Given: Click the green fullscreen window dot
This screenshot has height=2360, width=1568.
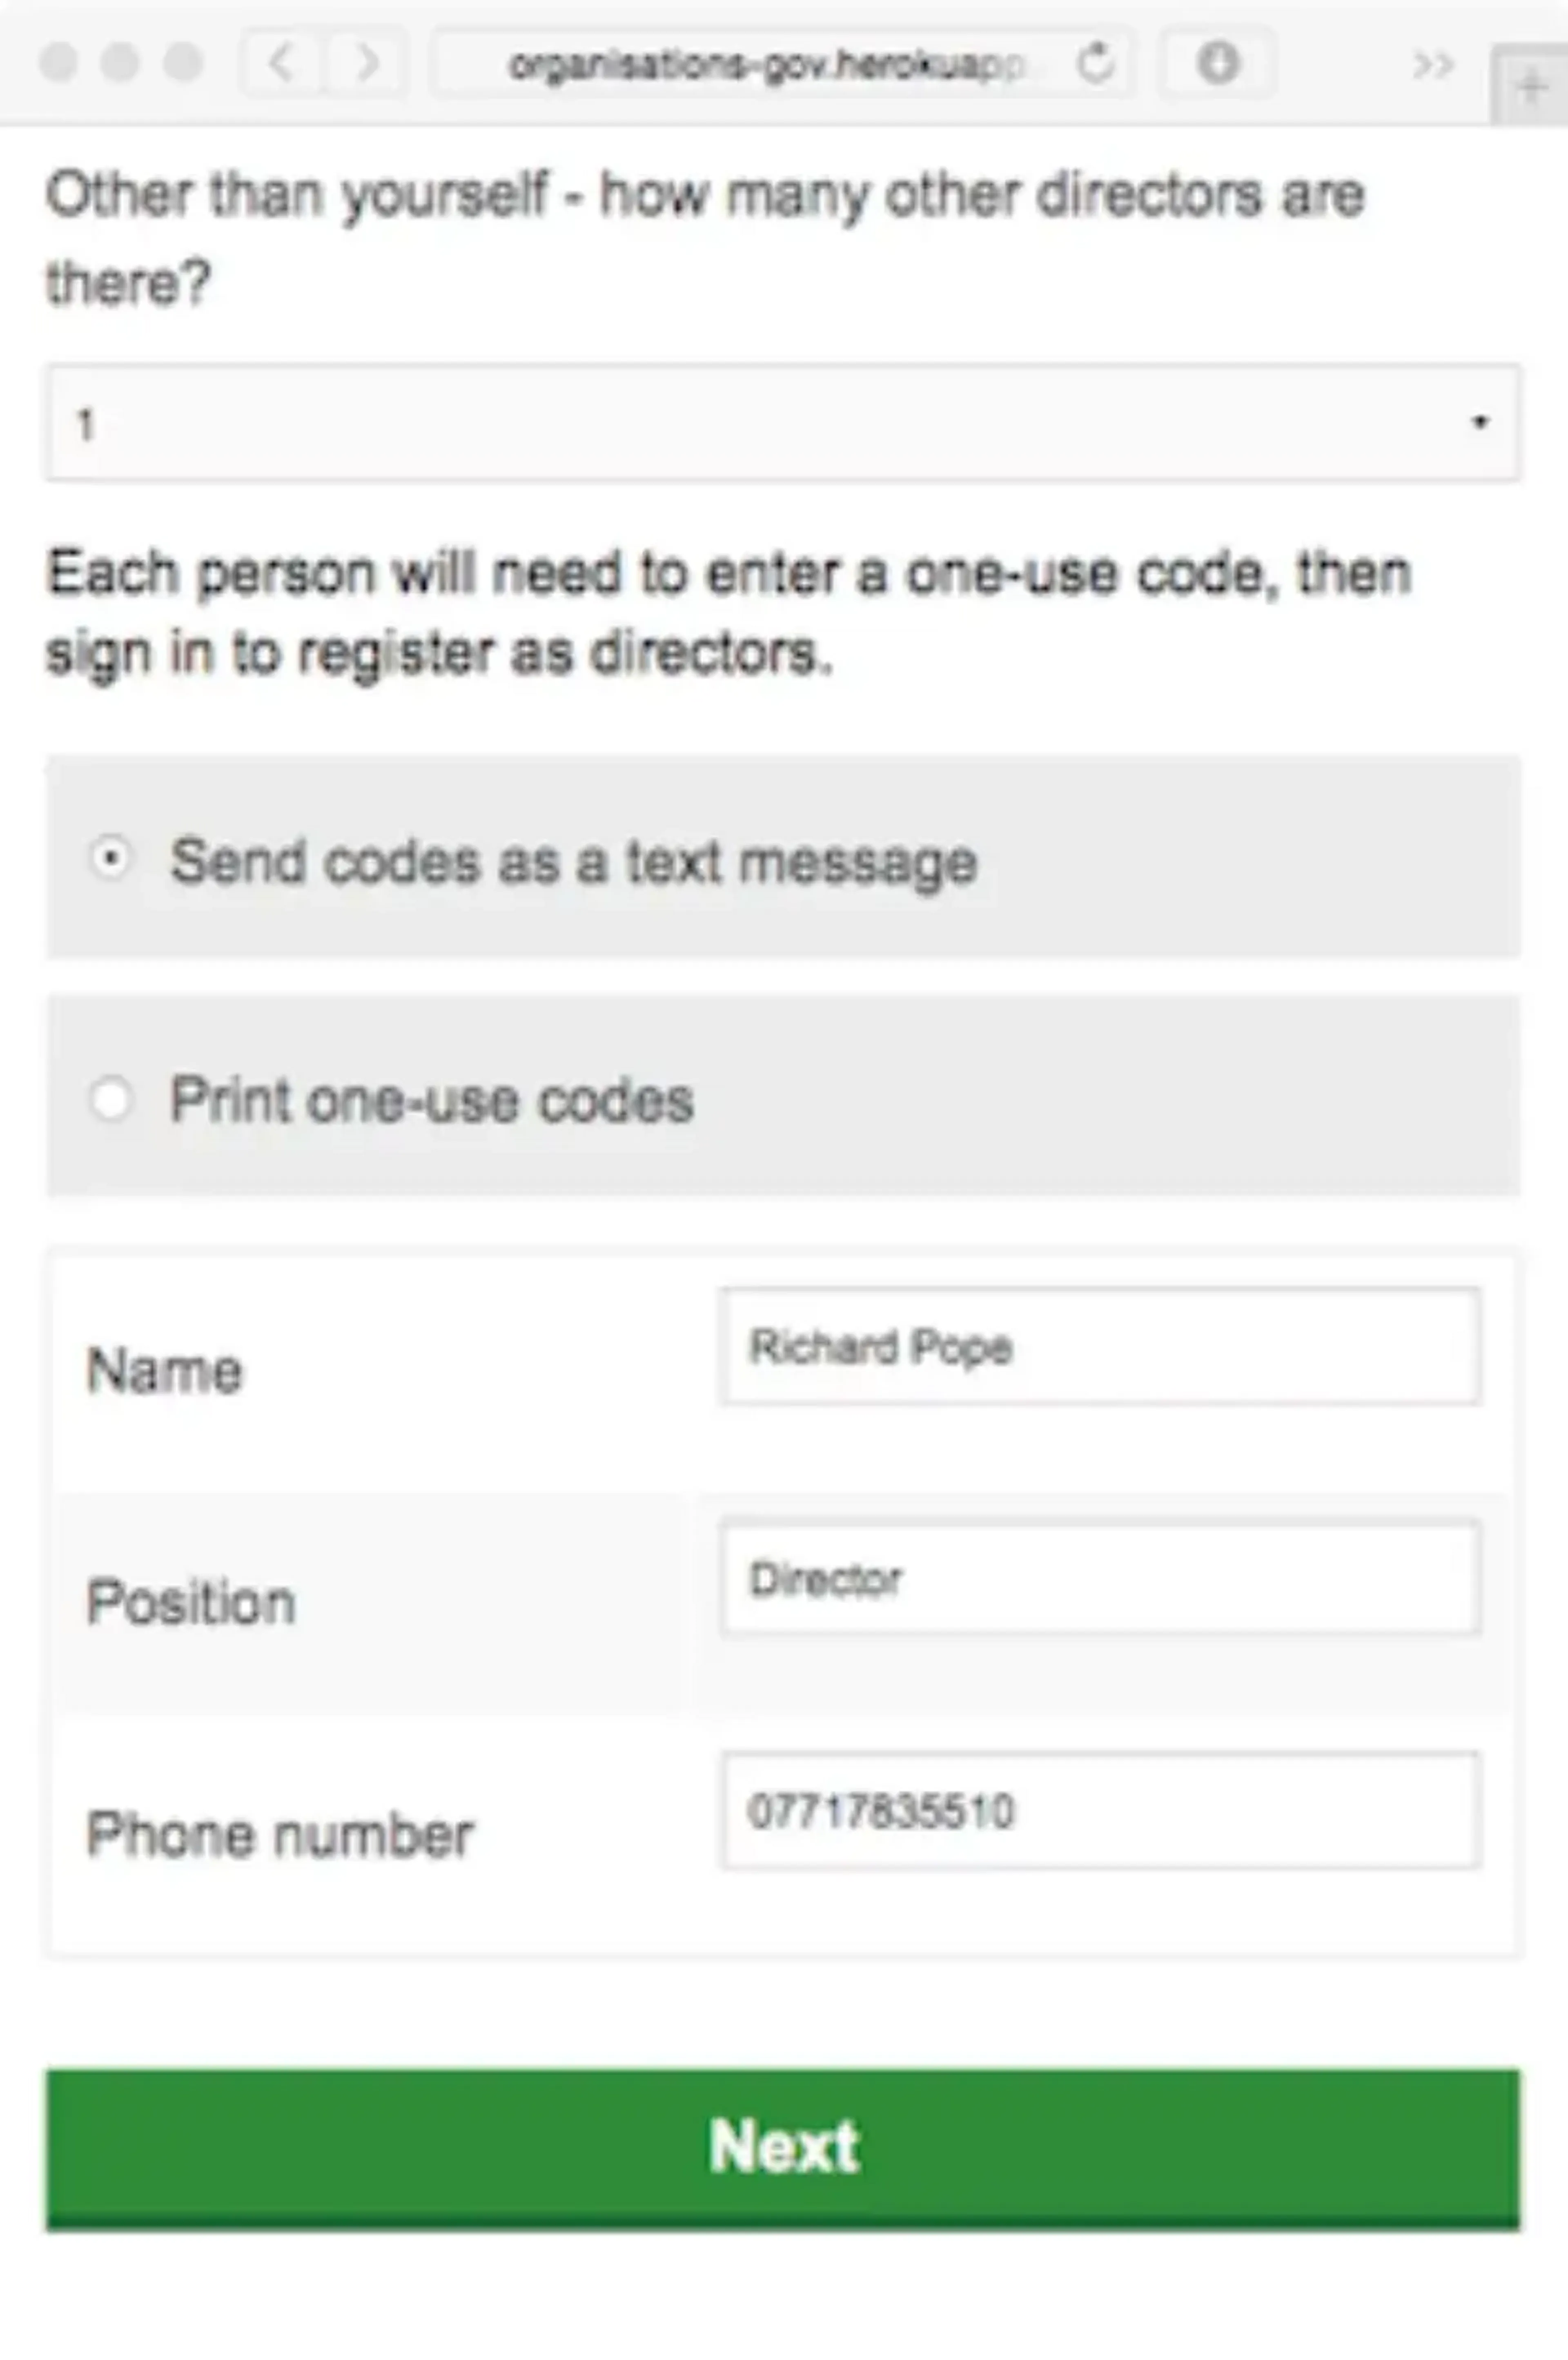Looking at the screenshot, I should (183, 62).
